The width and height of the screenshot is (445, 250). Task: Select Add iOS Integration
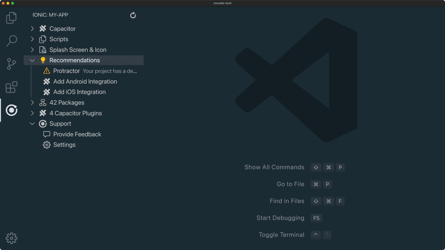79,92
